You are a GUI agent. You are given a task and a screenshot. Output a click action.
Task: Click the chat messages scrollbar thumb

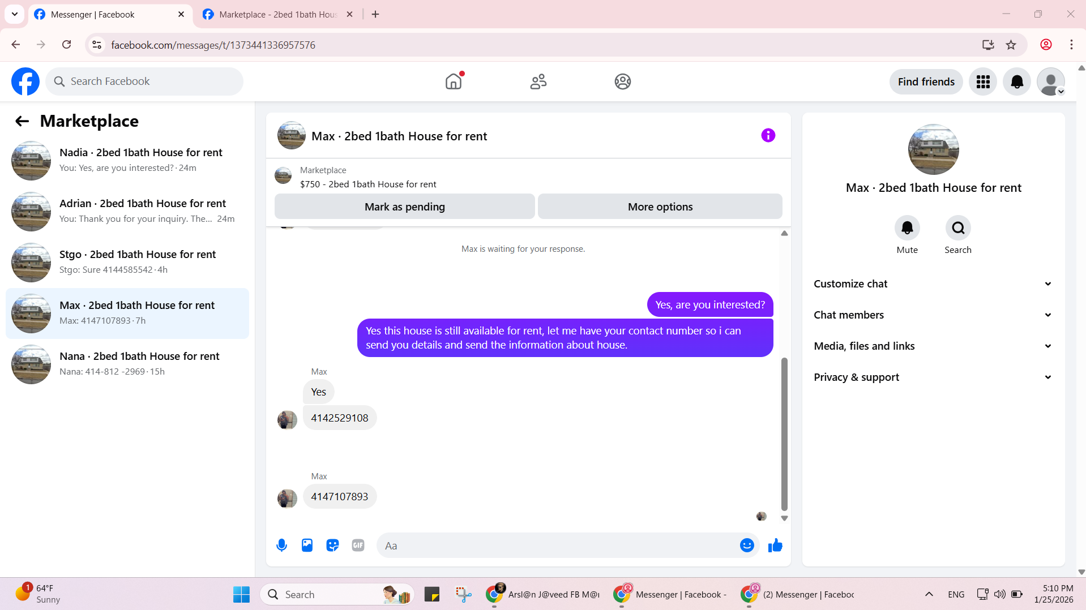784,434
